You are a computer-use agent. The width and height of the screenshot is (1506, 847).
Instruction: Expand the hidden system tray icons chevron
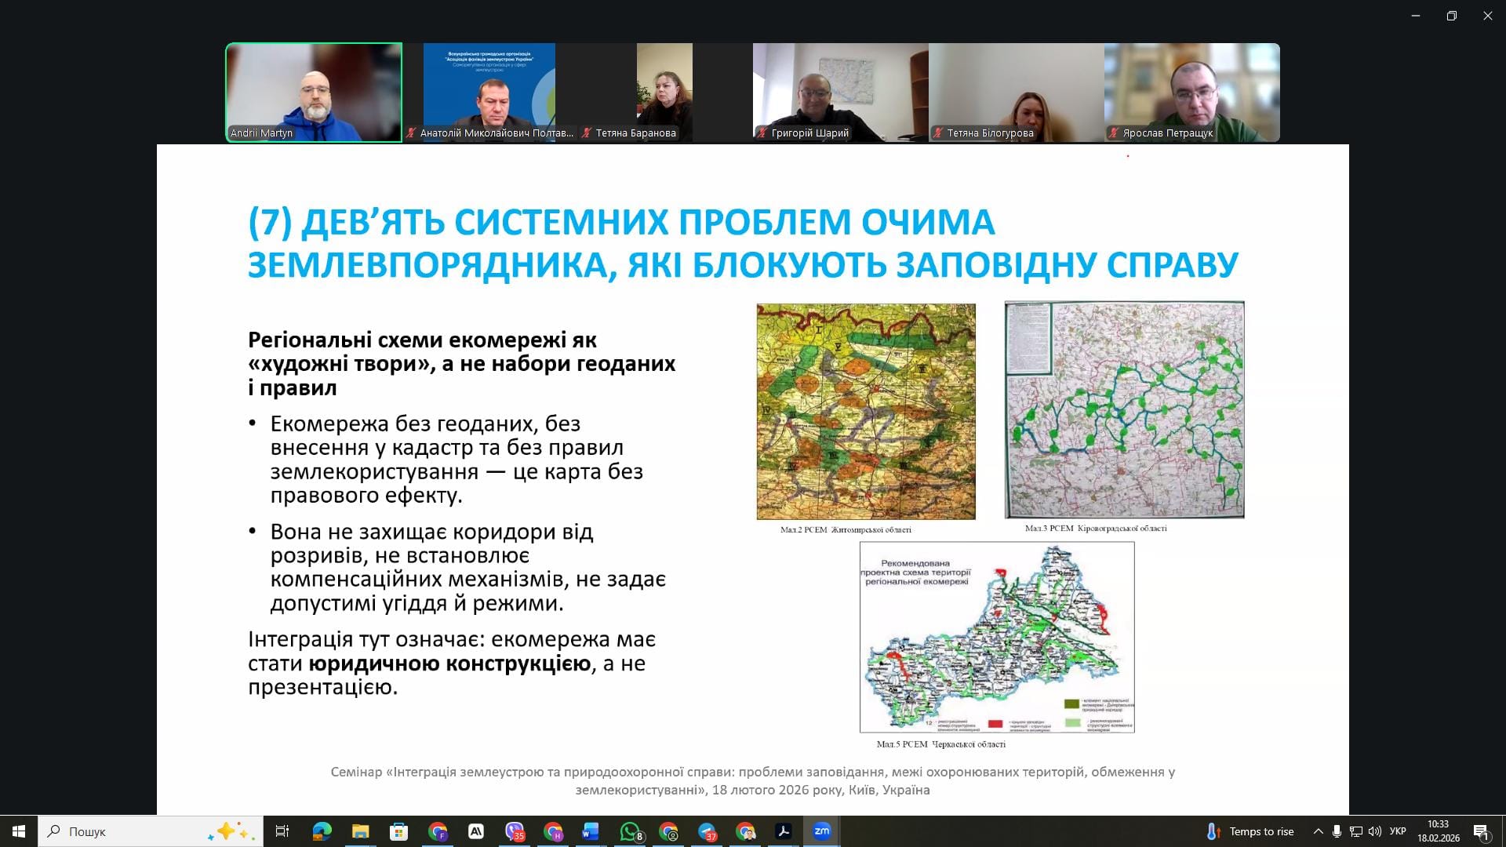(x=1318, y=831)
